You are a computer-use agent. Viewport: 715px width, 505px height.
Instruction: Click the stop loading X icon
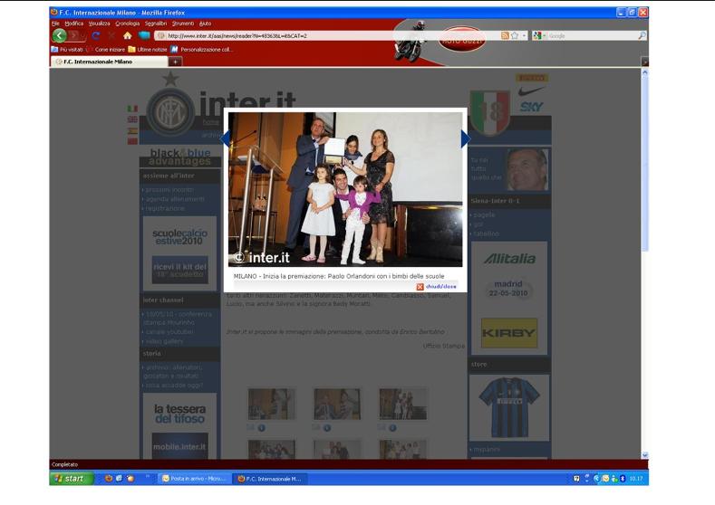(x=111, y=35)
